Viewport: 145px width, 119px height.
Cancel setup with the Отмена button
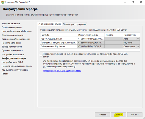coord(135,115)
